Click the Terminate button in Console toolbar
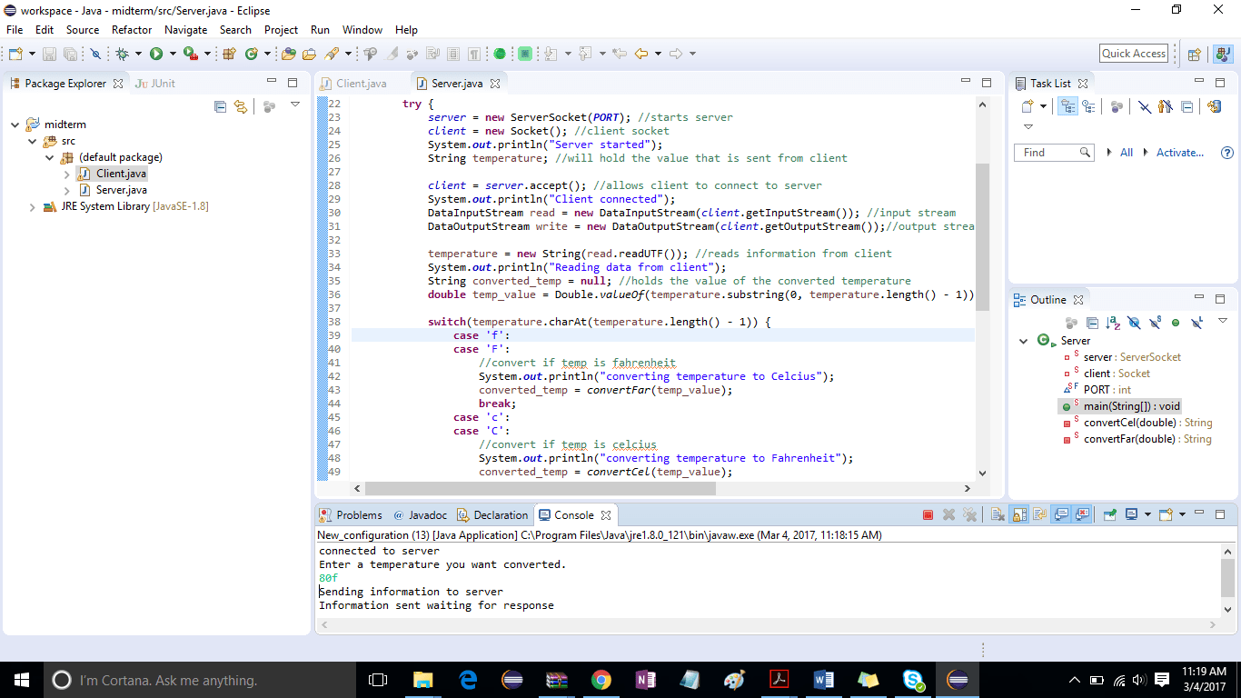Image resolution: width=1241 pixels, height=698 pixels. point(928,514)
